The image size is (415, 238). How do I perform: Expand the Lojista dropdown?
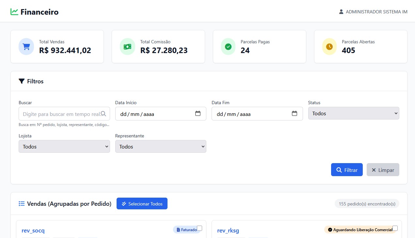tap(64, 147)
